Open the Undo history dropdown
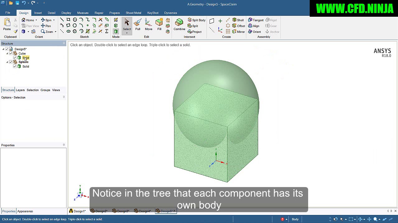Image resolution: width=398 pixels, height=223 pixels. [28, 3]
